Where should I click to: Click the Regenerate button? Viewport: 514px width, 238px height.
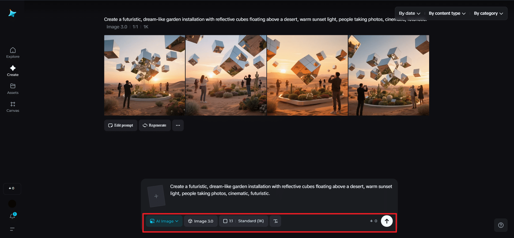(x=155, y=125)
